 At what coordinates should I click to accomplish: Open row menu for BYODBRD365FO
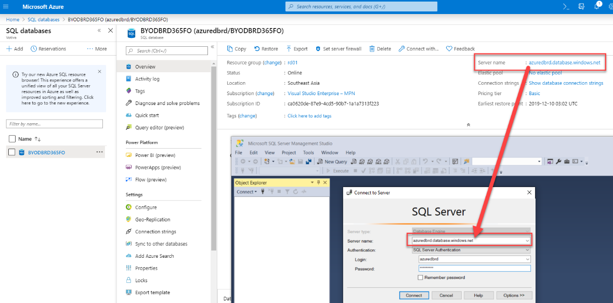coord(99,152)
